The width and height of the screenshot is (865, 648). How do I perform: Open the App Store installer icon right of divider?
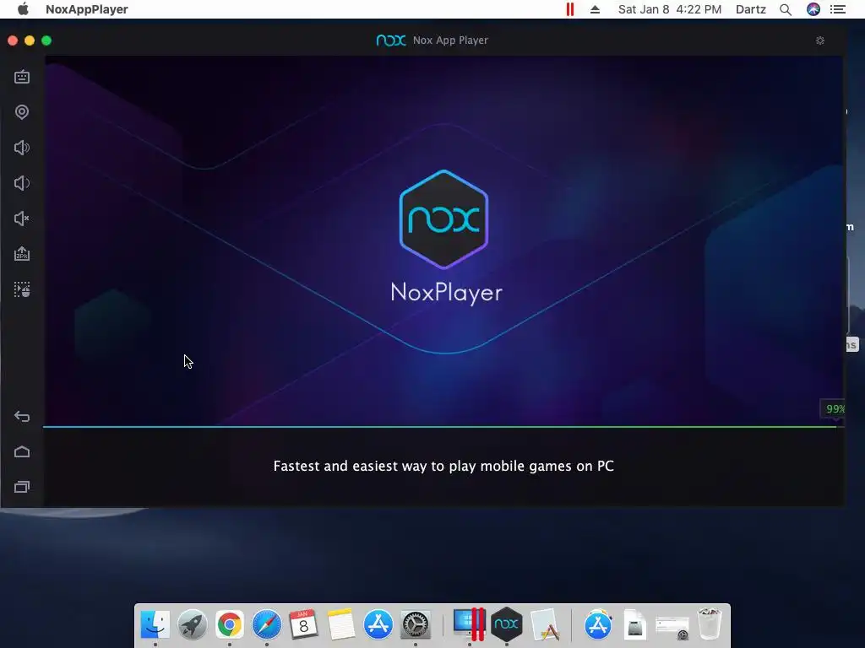pyautogui.click(x=597, y=624)
